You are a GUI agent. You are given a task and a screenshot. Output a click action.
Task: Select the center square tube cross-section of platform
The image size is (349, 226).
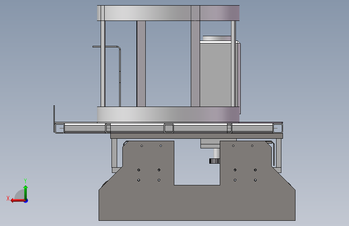(x=169, y=128)
